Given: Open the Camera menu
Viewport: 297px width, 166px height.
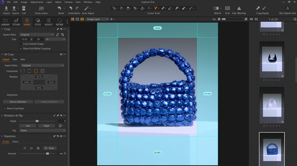Looking at the screenshot, I should (x=68, y=2).
